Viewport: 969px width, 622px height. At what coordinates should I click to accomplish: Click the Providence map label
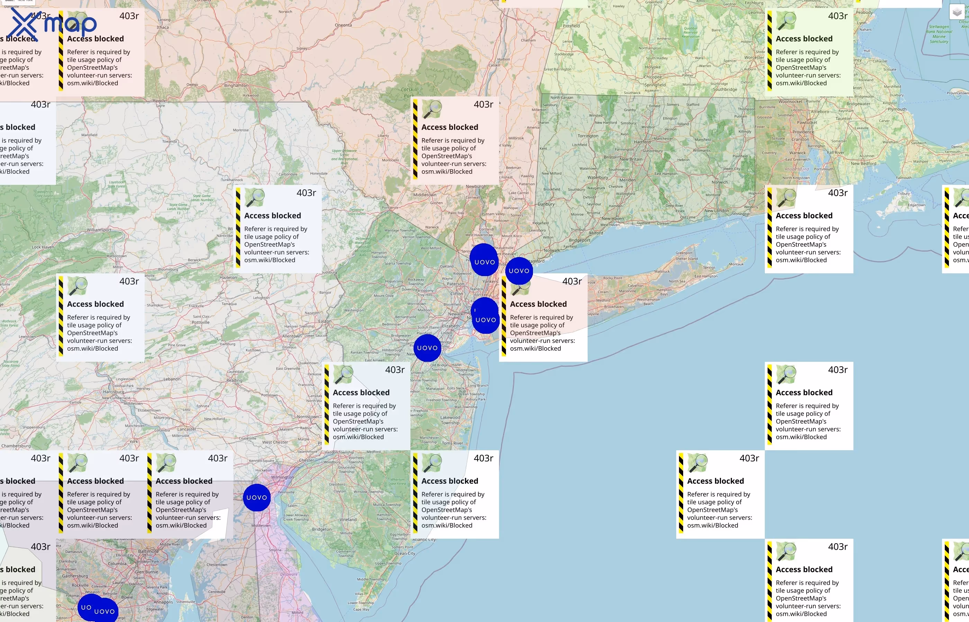click(803, 132)
